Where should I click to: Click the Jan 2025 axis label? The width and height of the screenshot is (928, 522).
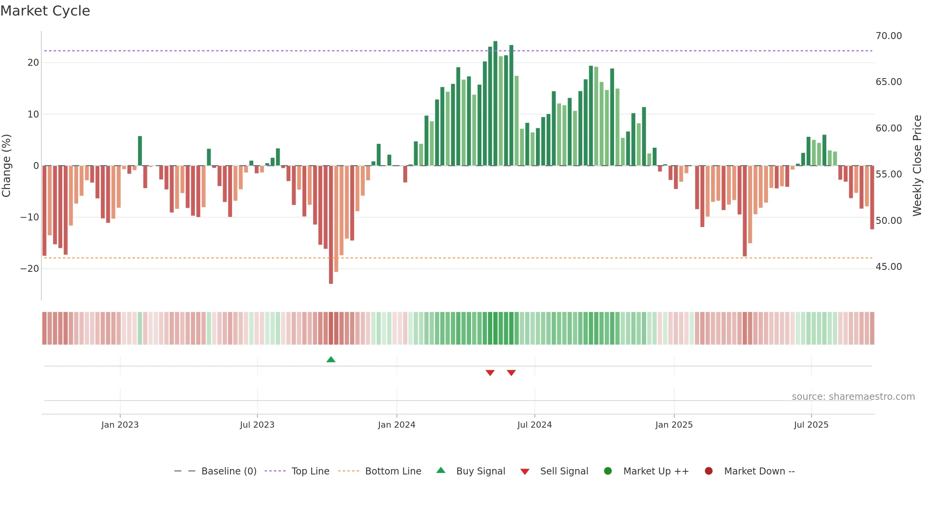[x=674, y=425]
